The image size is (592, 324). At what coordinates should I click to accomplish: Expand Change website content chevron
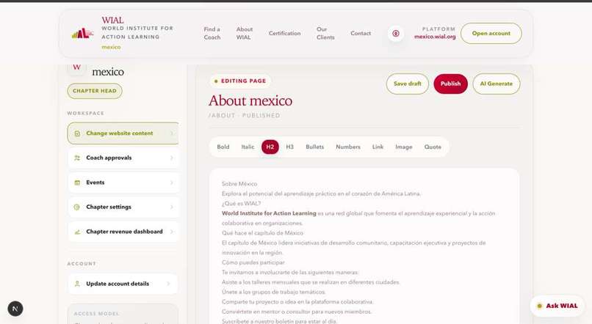coord(172,133)
